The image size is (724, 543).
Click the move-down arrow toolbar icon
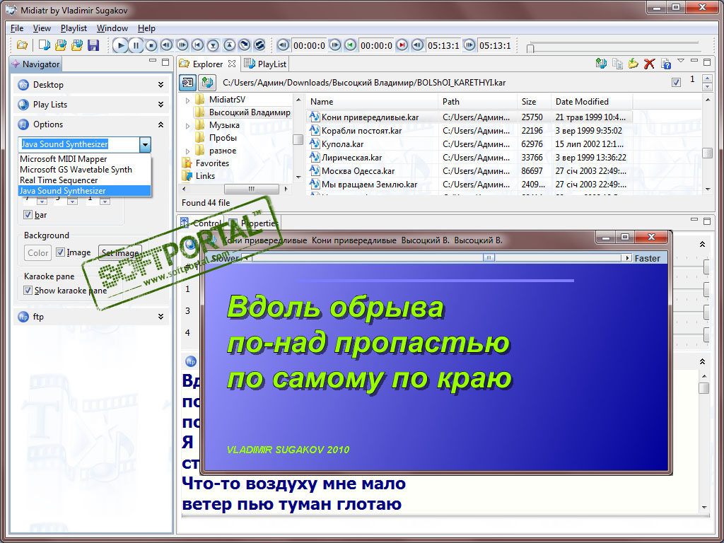(x=213, y=45)
